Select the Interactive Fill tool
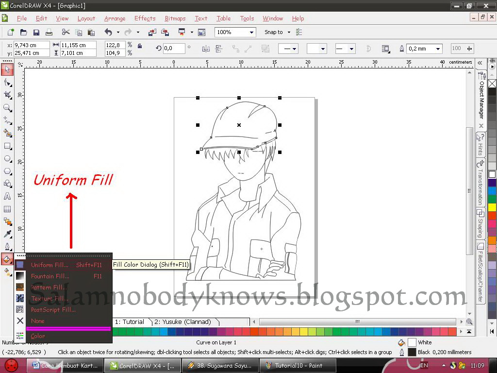The width and height of the screenshot is (497, 373). click(7, 272)
